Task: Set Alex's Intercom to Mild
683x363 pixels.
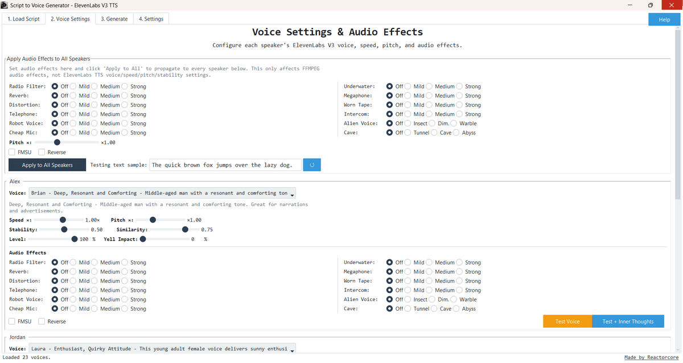Action: point(408,290)
